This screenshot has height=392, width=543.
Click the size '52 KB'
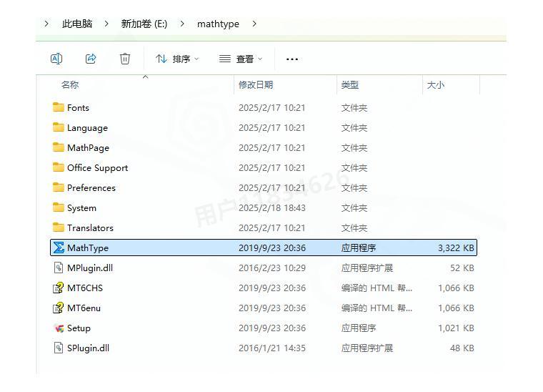click(x=462, y=268)
